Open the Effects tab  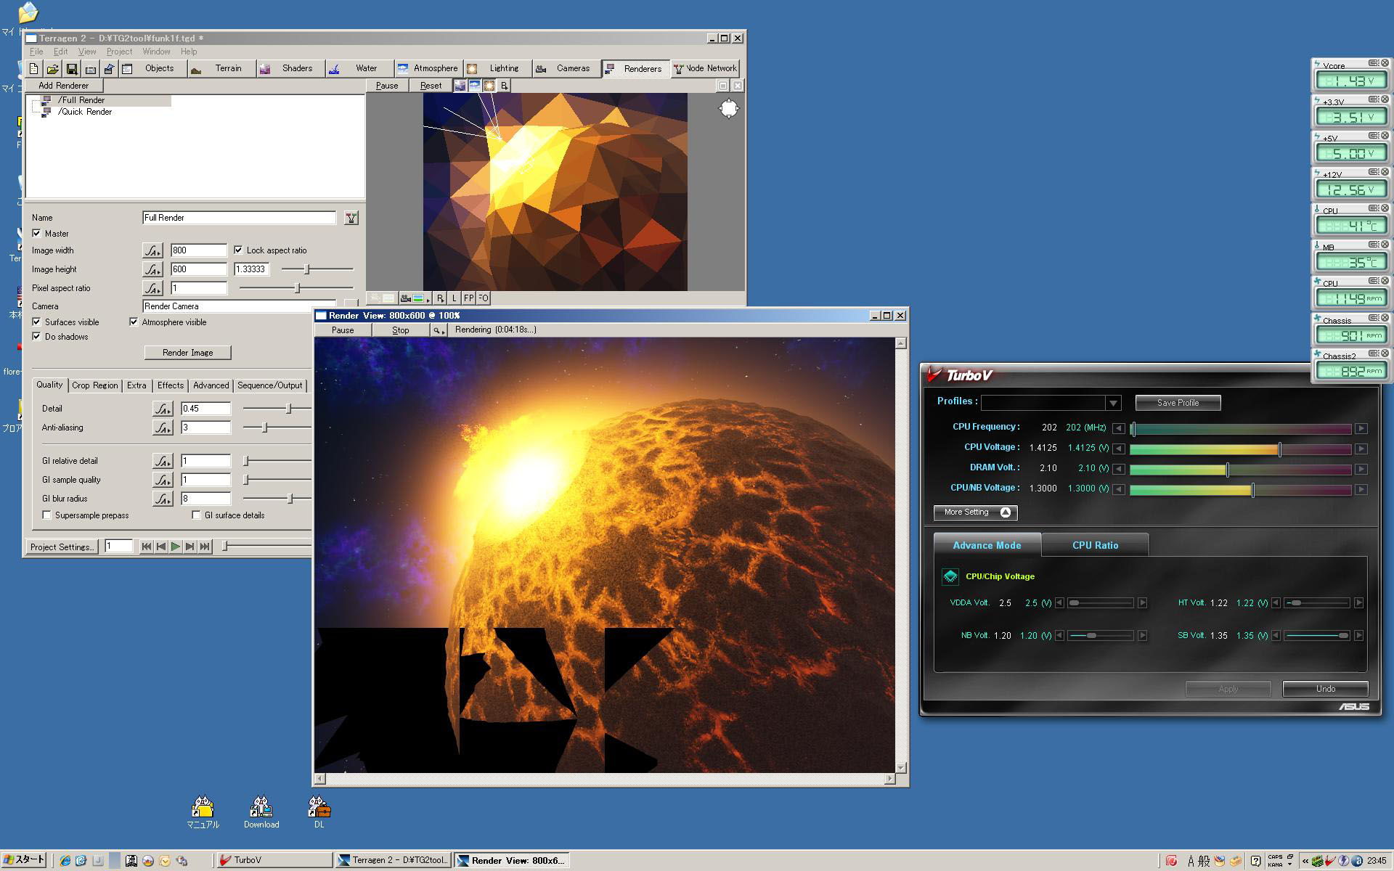171,385
